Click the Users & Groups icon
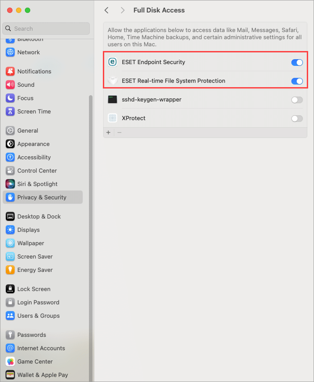314x382 pixels. point(10,316)
